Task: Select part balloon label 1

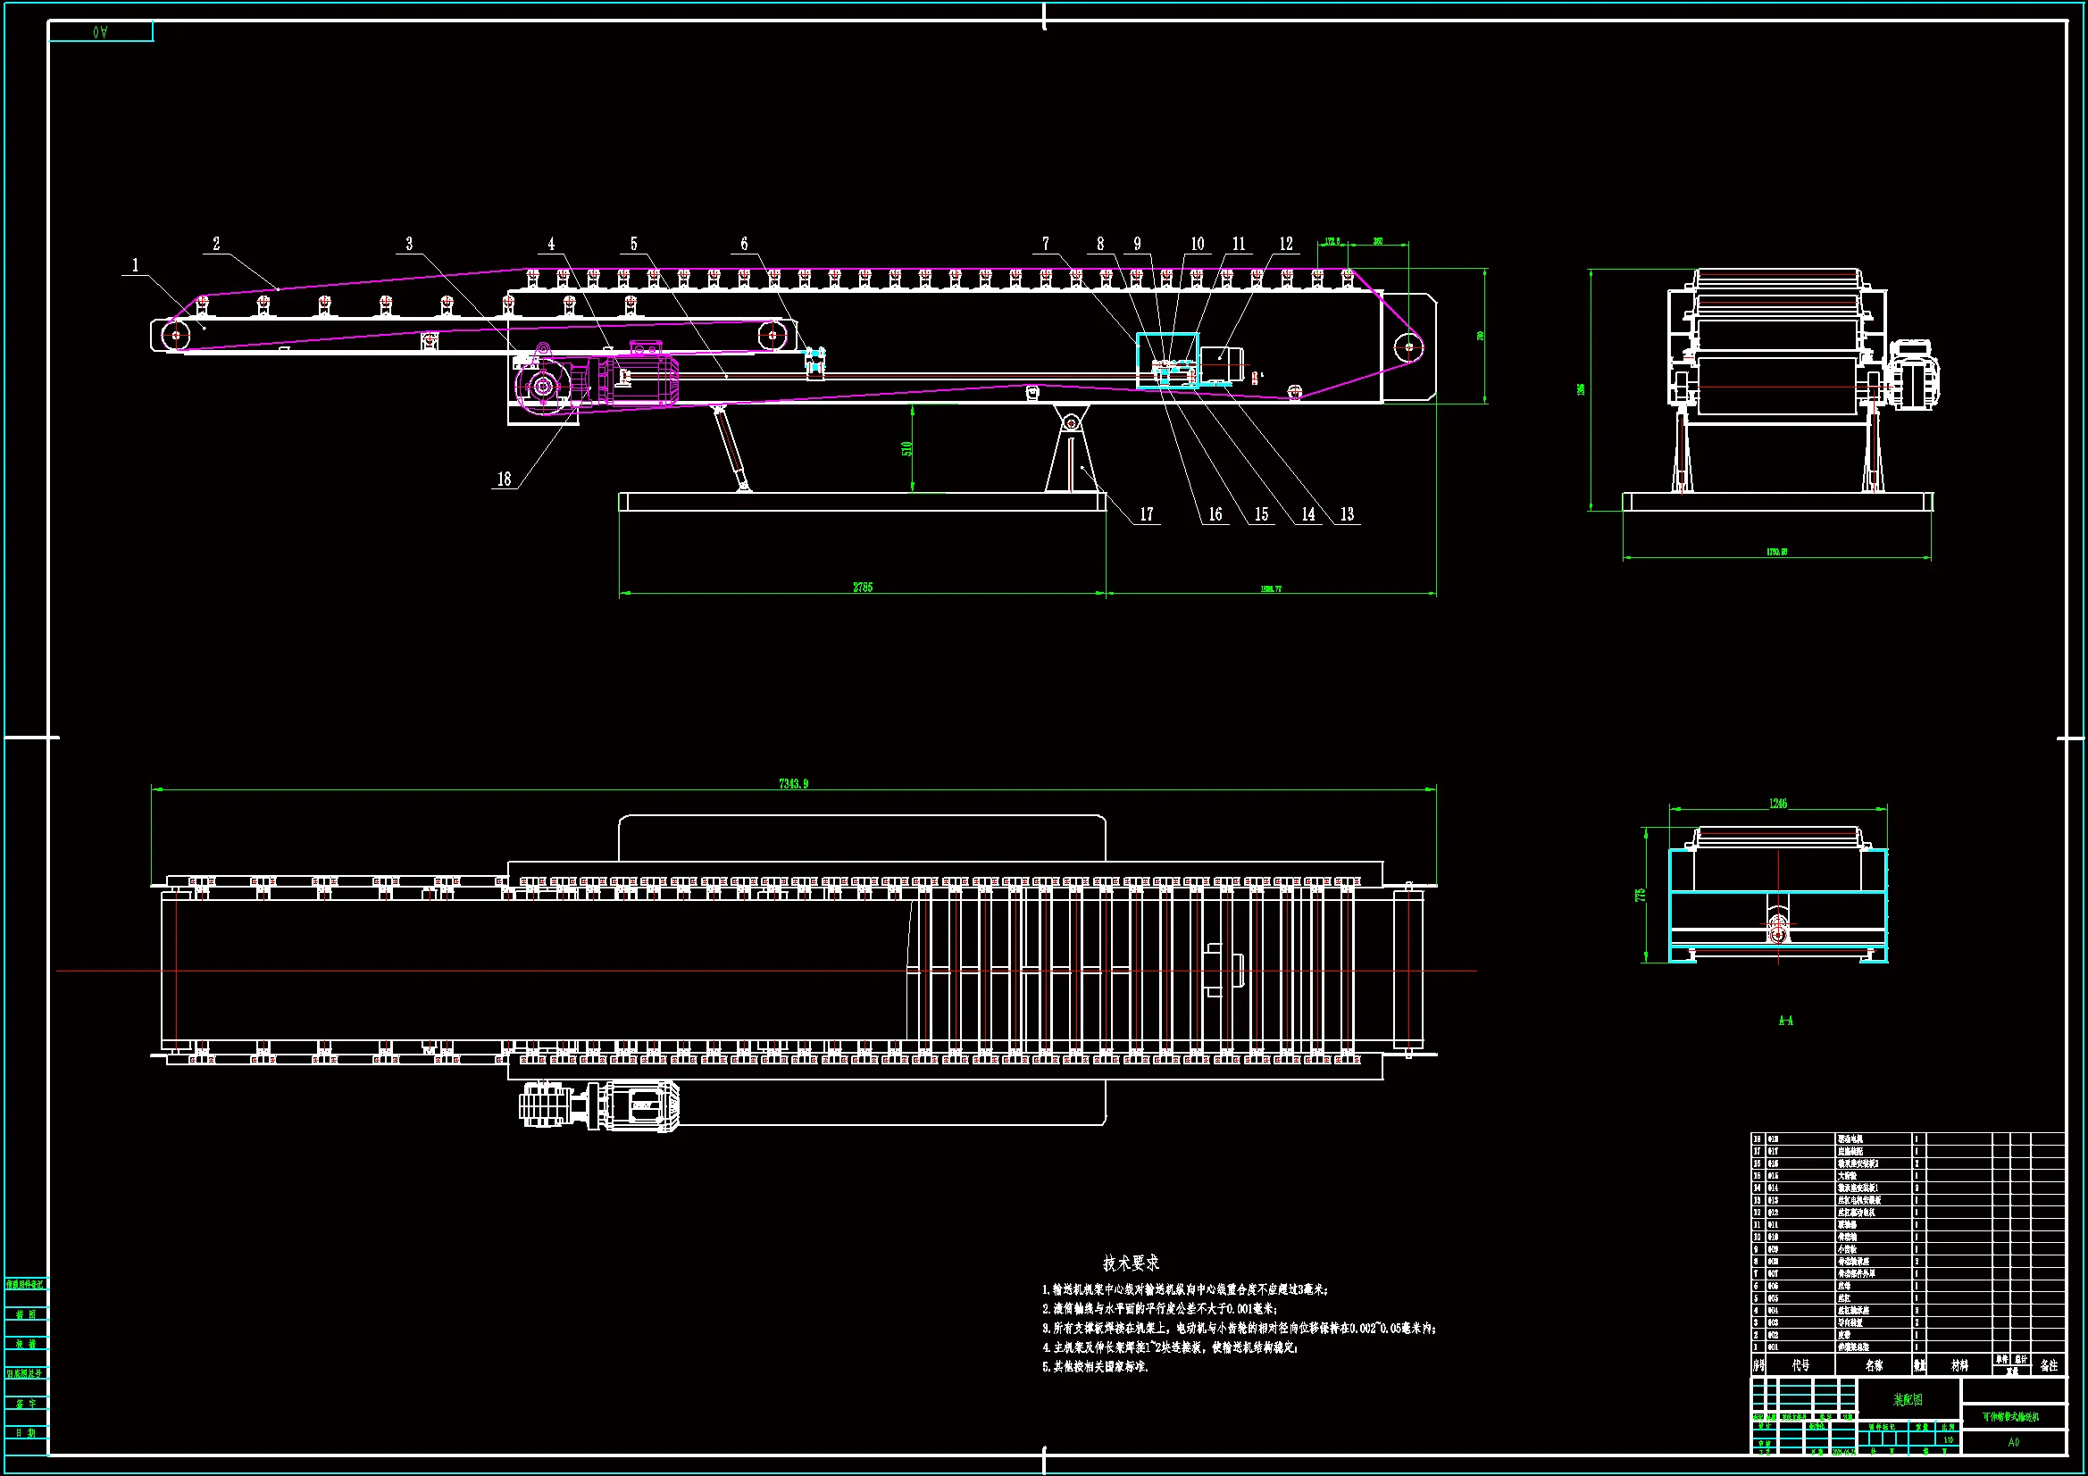Action: (136, 265)
